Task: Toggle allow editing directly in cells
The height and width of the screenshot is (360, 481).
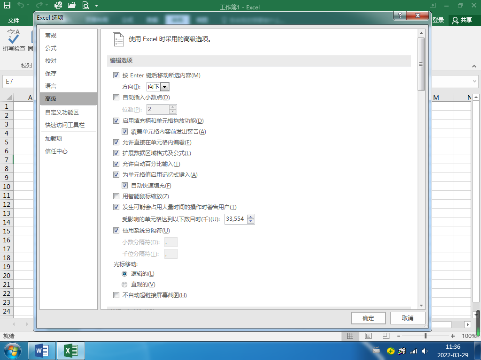Action: (116, 142)
